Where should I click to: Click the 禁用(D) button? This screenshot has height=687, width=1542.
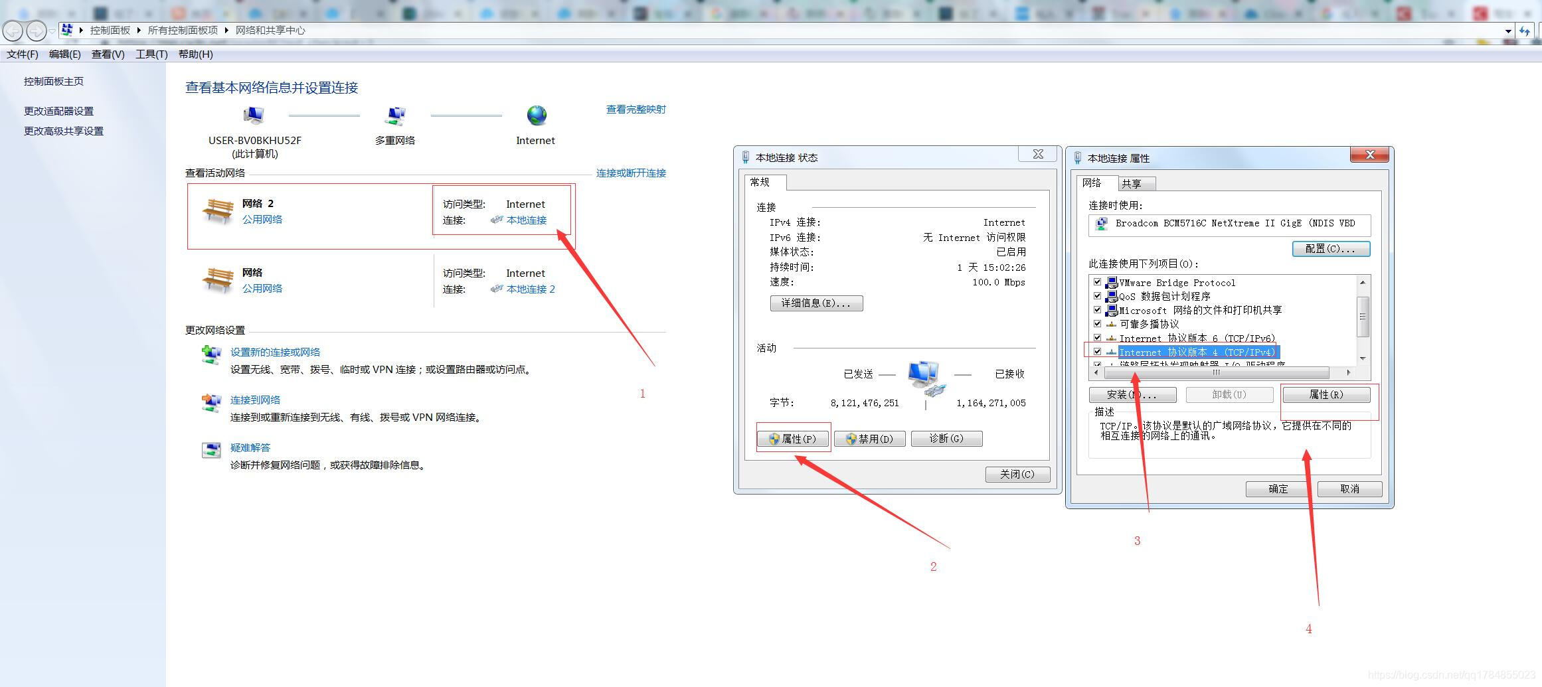[870, 439]
